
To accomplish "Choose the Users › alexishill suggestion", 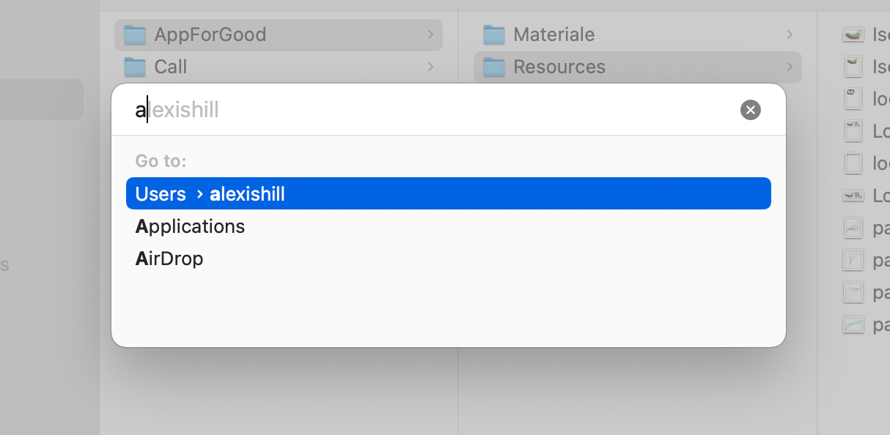I will tap(448, 193).
